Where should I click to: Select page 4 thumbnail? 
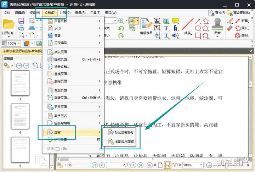click(x=20, y=116)
